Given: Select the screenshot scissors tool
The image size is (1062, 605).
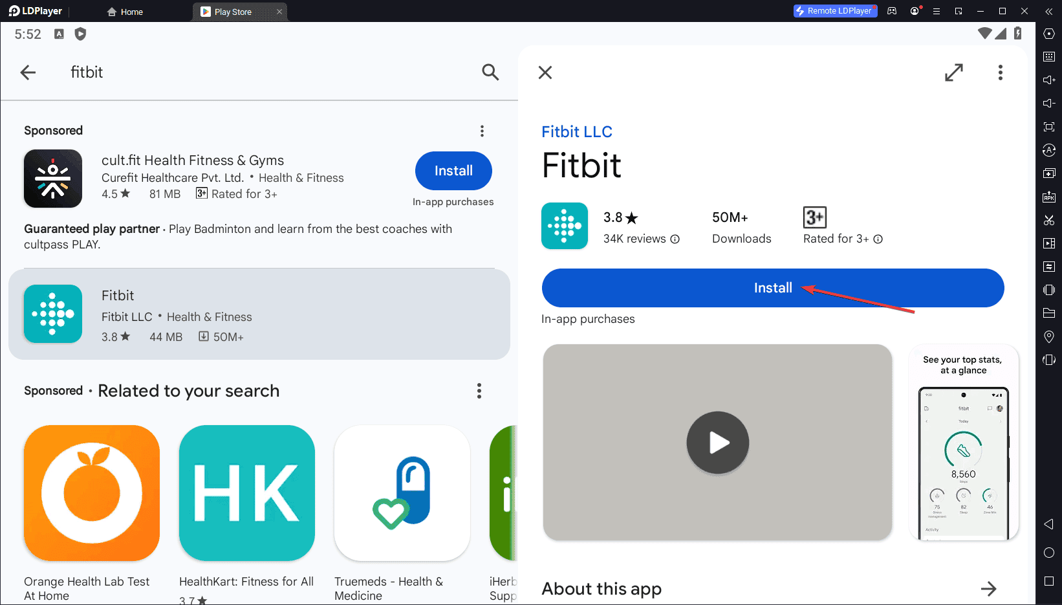Looking at the screenshot, I should (1049, 220).
